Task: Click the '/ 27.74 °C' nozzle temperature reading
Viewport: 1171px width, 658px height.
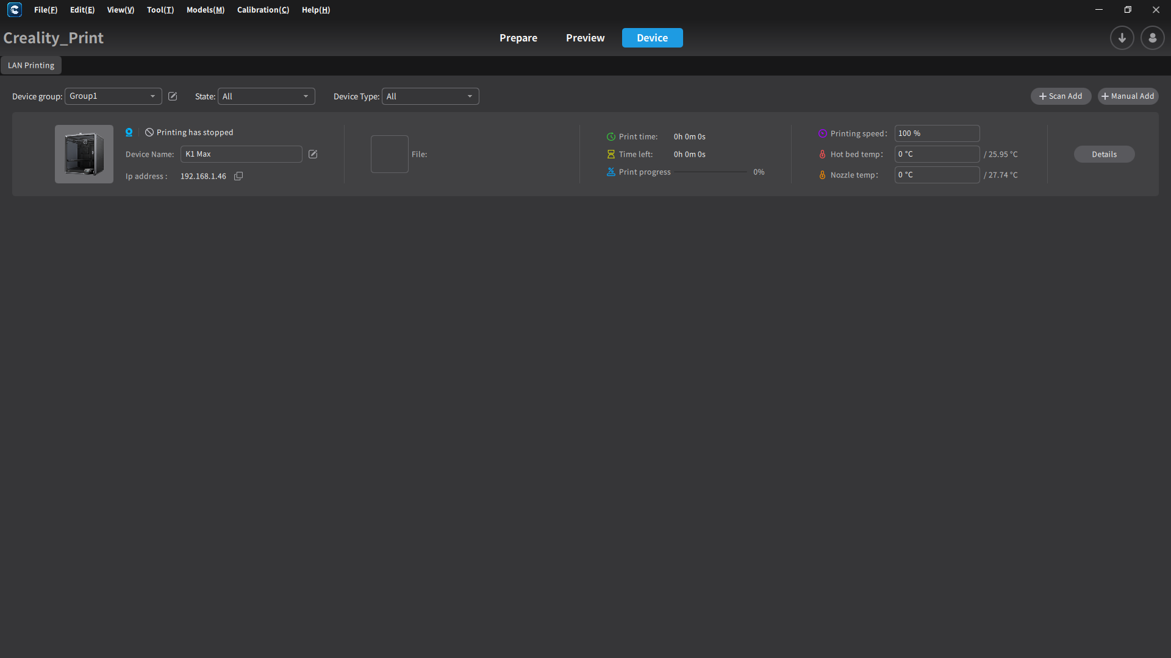Action: point(1000,175)
